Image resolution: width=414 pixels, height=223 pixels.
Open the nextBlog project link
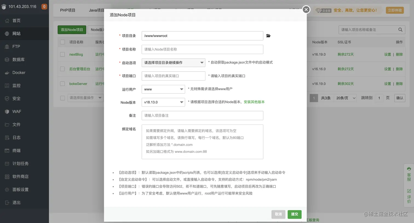pos(76,55)
